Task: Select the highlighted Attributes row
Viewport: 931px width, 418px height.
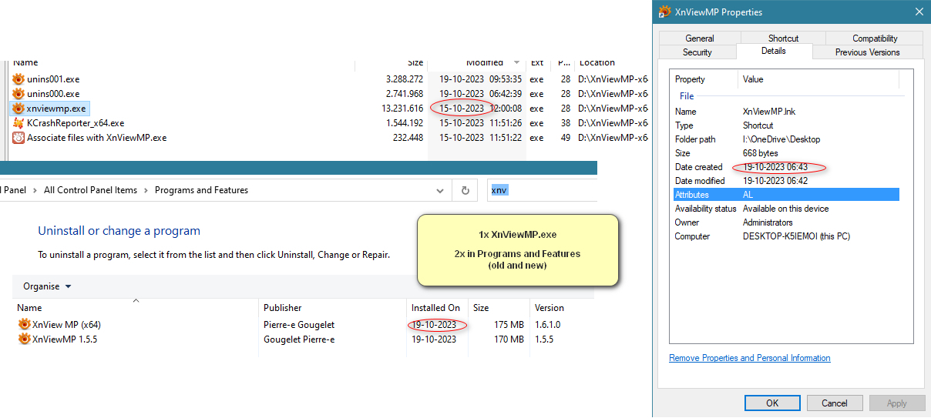Action: click(x=786, y=195)
